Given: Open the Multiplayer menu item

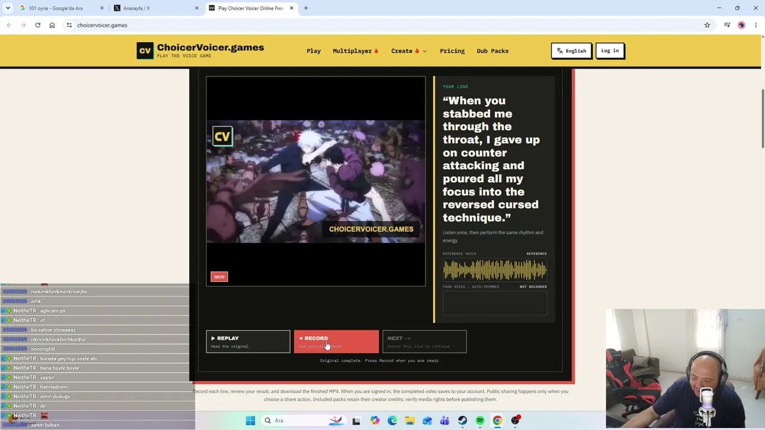Looking at the screenshot, I should (x=356, y=51).
